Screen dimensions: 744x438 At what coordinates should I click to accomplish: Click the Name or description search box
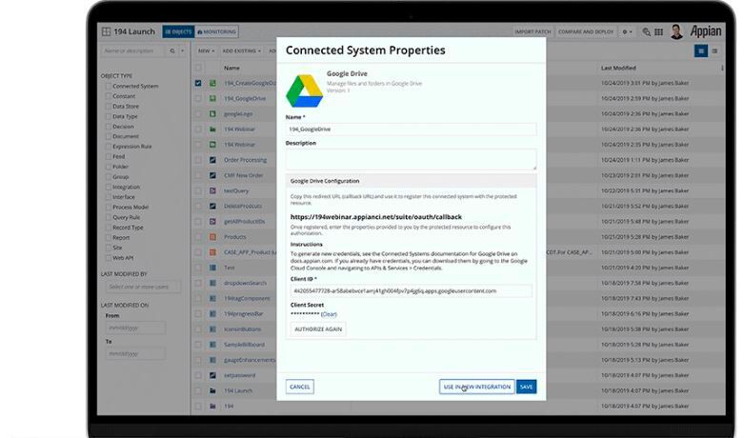(x=132, y=50)
